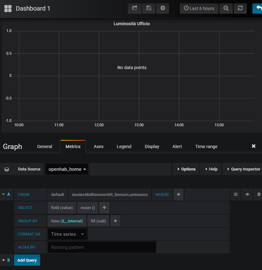Open the Query Inspector
Screen dimensions: 262x270
244,169
